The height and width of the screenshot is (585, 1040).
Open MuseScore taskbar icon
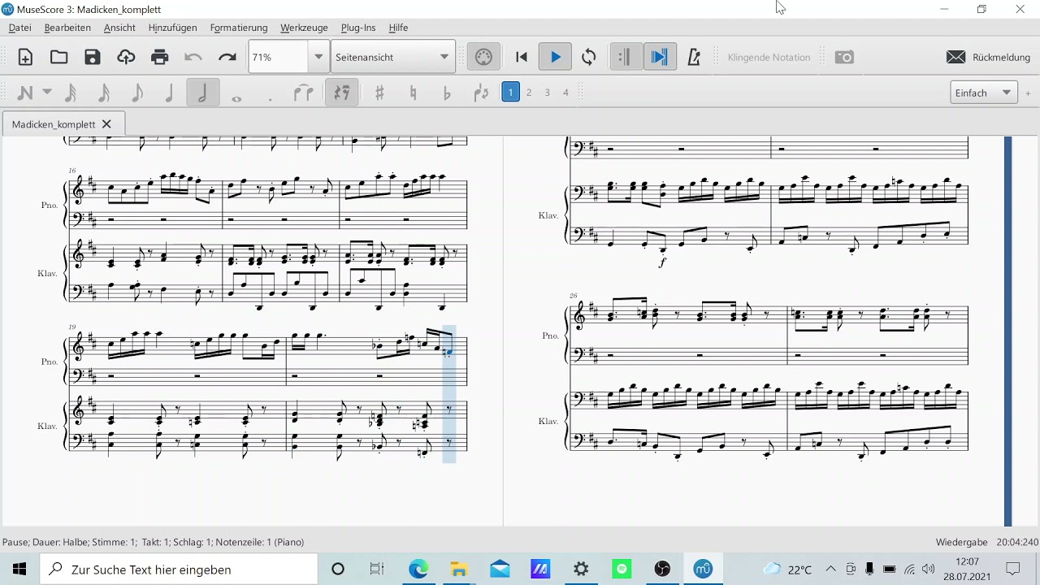point(703,569)
